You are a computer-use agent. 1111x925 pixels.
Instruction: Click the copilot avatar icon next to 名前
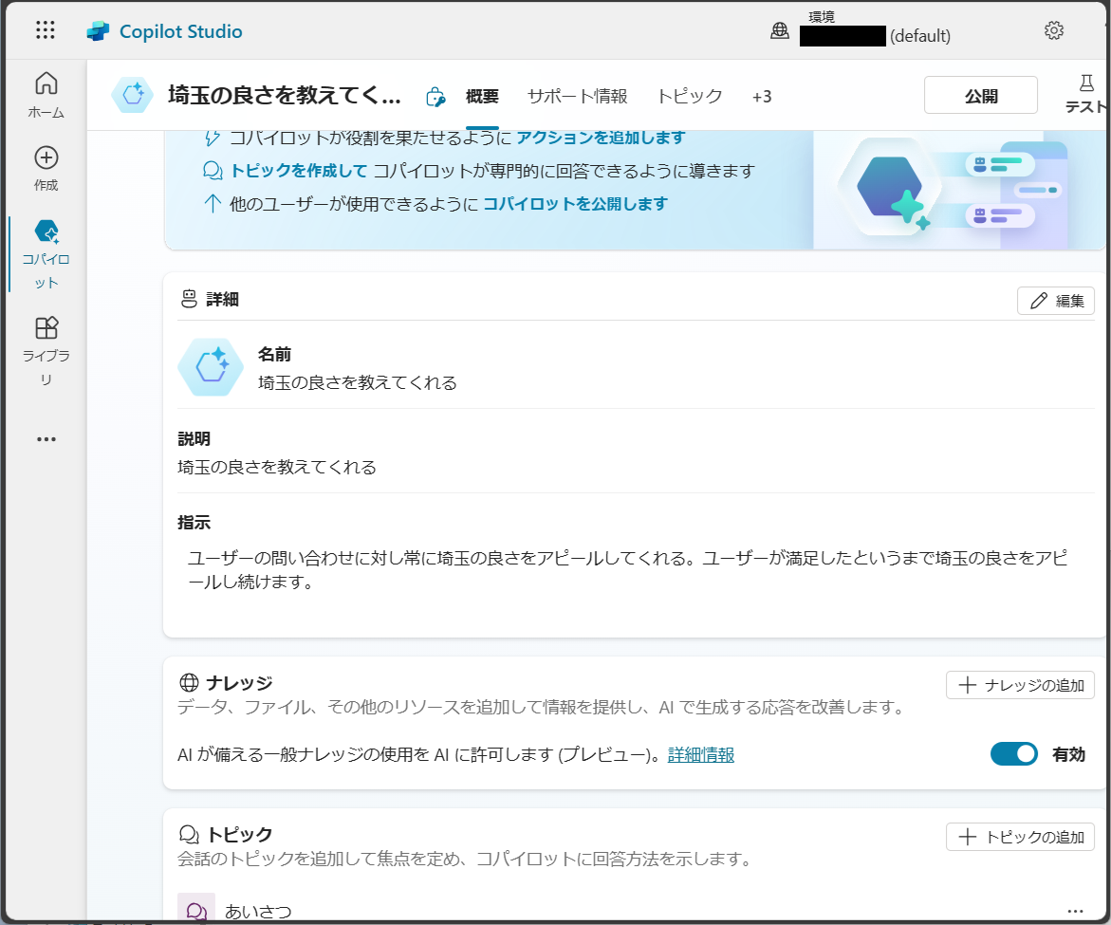point(211,367)
